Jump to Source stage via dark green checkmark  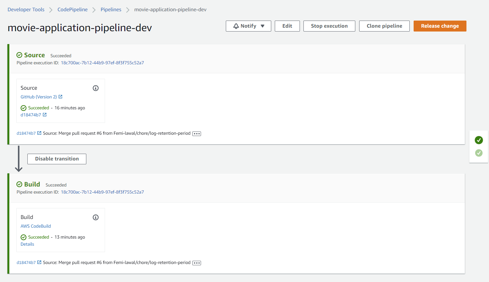[x=479, y=140]
